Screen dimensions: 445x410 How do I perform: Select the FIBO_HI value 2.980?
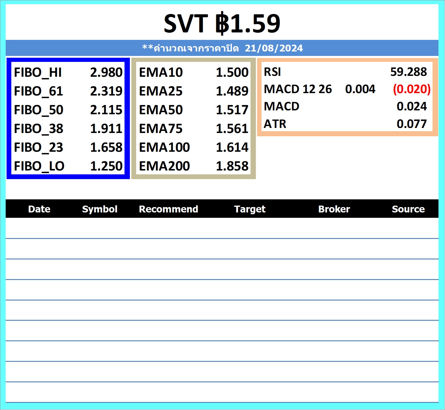coord(106,72)
